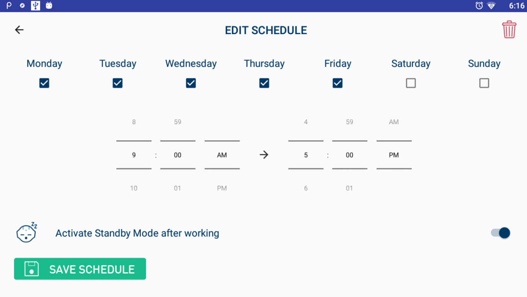Choose PM for the start time
Screen dimensions: 527x297
pos(222,188)
